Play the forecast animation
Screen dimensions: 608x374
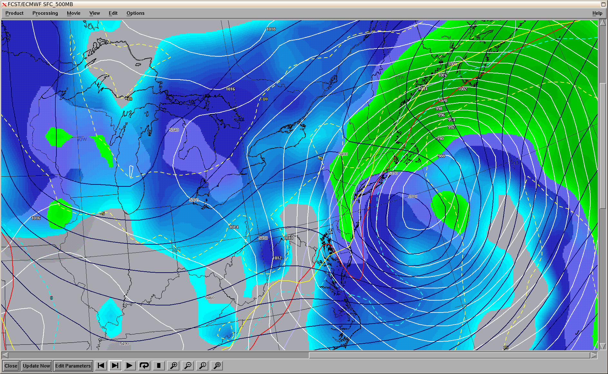(129, 366)
